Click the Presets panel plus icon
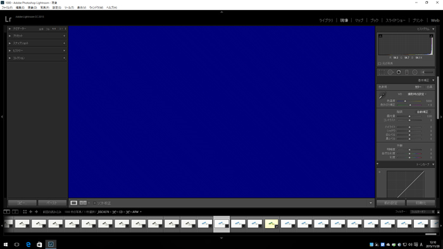 click(64, 36)
